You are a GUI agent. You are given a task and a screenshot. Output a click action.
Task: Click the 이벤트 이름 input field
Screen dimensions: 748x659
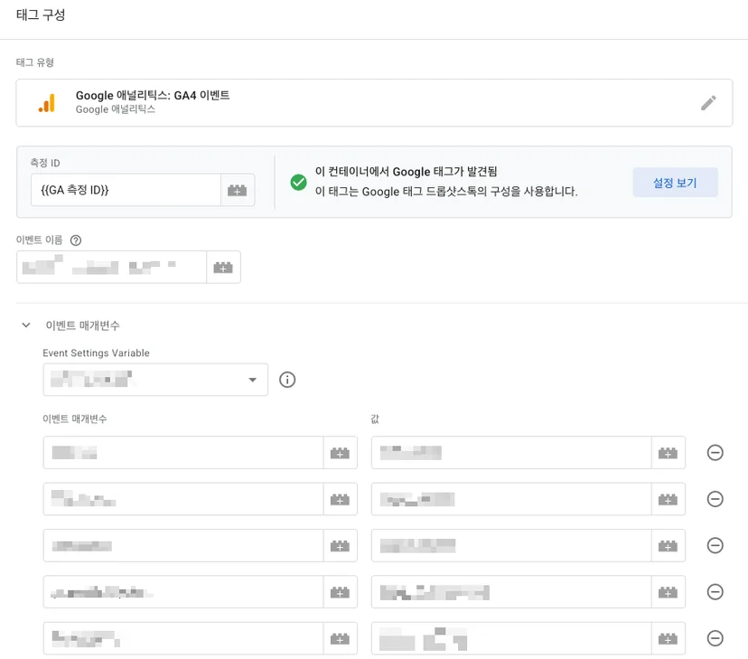point(112,268)
